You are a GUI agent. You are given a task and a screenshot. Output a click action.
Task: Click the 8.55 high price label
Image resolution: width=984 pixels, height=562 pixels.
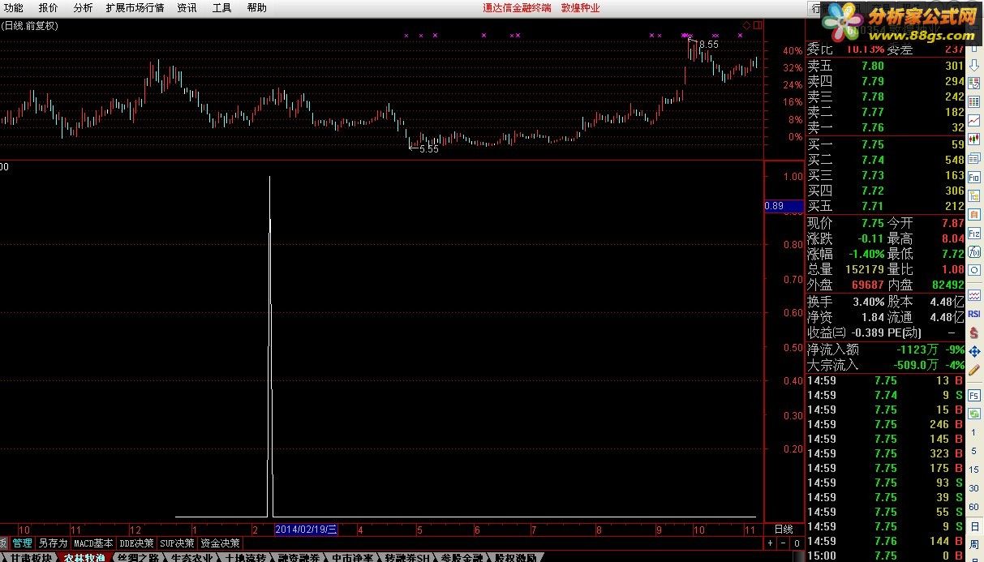click(x=708, y=45)
